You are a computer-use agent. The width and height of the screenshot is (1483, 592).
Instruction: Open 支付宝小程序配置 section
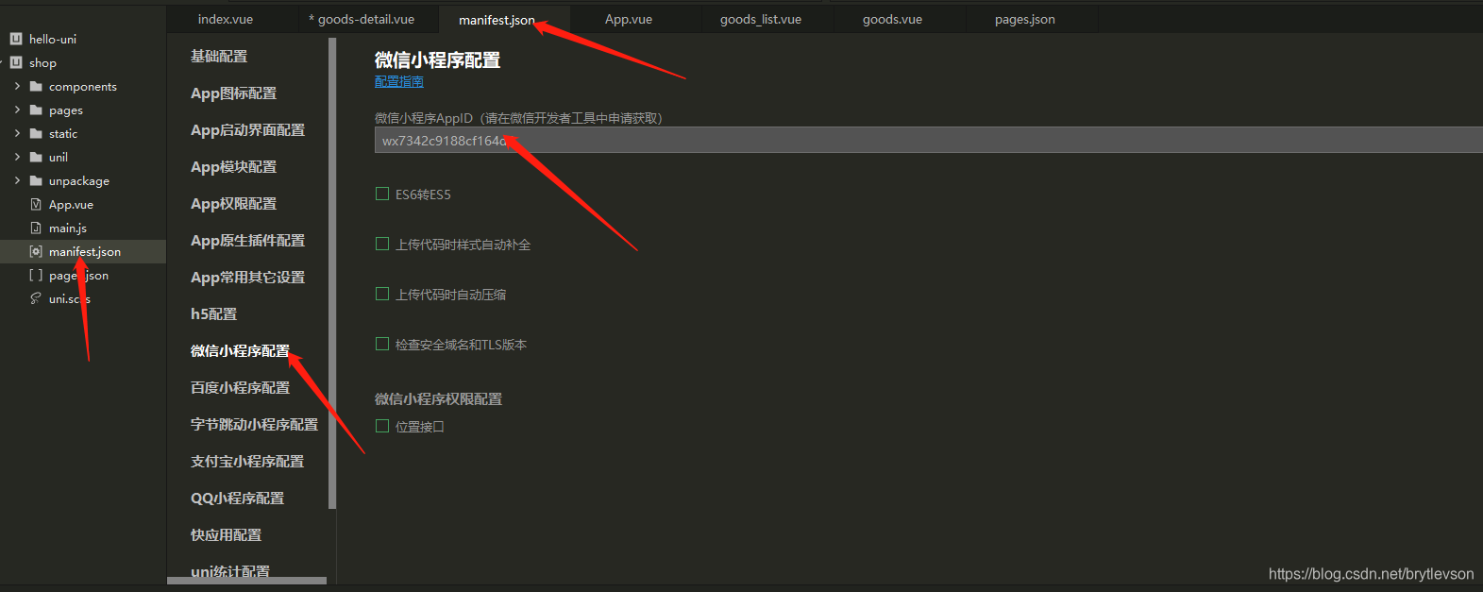247,462
